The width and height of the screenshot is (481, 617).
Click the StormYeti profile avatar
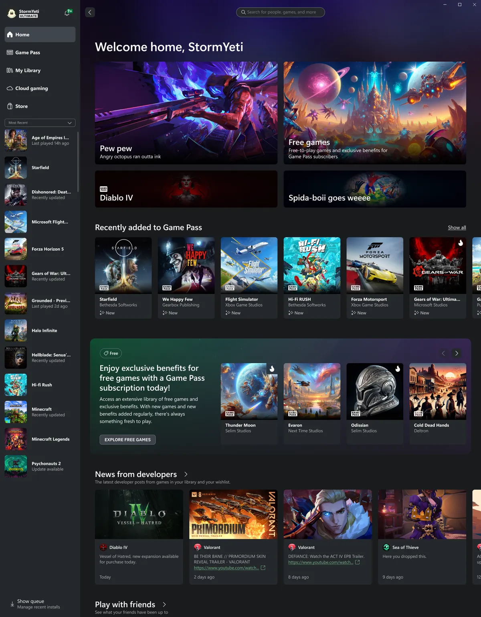(12, 14)
